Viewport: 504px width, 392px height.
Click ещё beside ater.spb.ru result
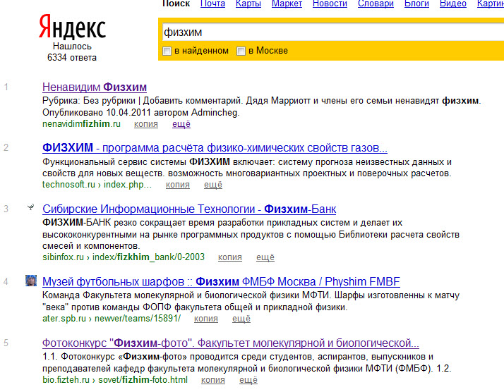tap(241, 319)
